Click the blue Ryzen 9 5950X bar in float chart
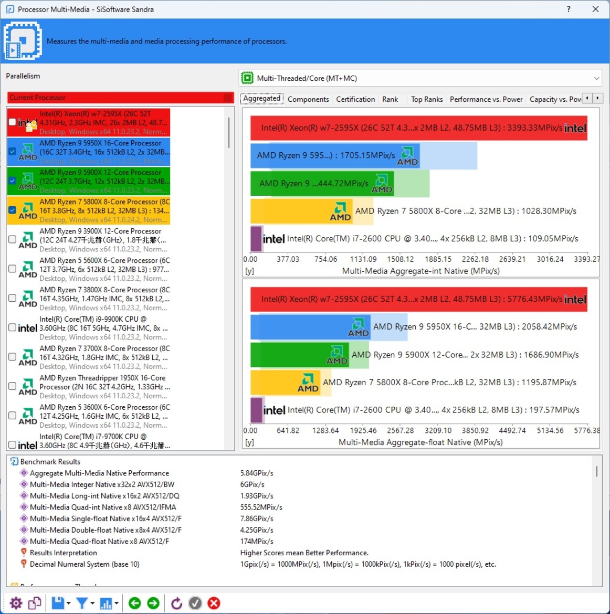 tap(310, 326)
